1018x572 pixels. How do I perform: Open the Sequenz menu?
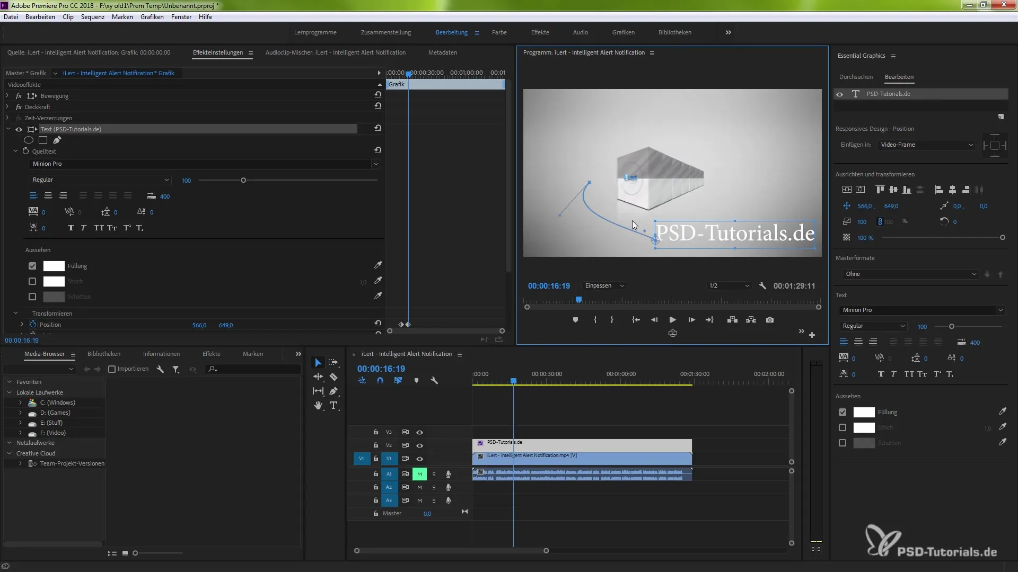tap(93, 17)
